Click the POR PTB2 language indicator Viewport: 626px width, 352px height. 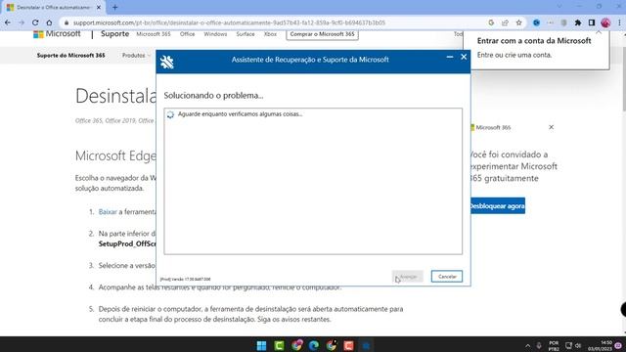(x=554, y=346)
